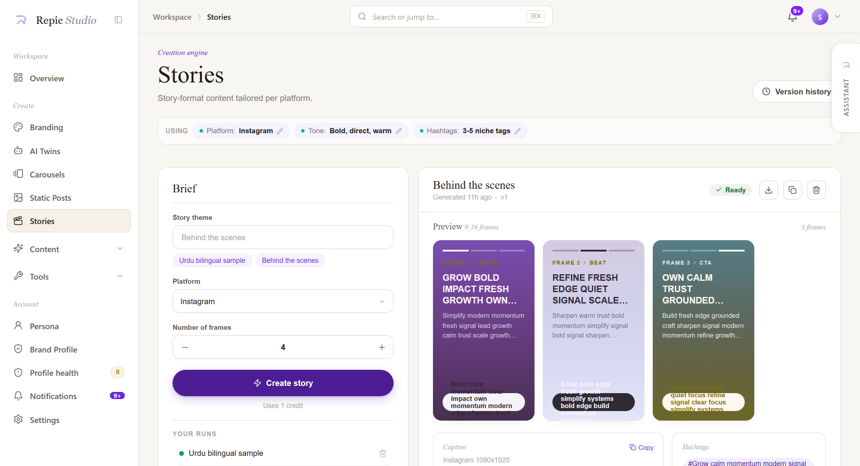Expand the Tools sidebar section
Image resolution: width=860 pixels, height=466 pixels.
(x=69, y=277)
